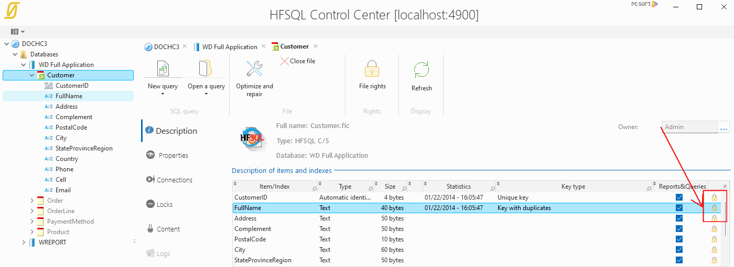Open the New query dropdown arrow

(163, 95)
